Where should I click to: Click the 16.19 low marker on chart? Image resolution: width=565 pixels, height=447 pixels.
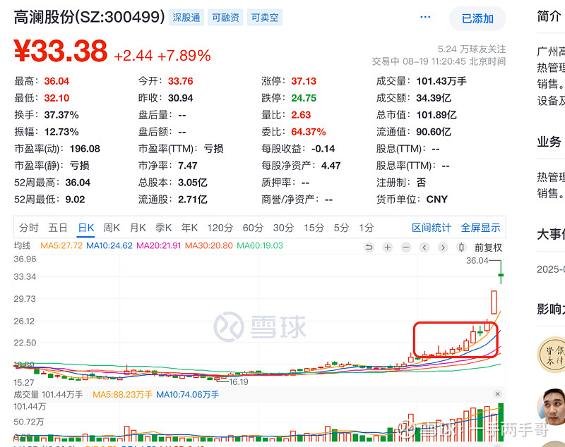[x=239, y=382]
